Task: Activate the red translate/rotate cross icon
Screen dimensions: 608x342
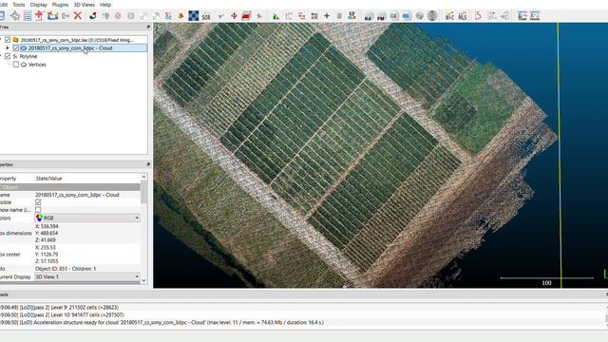Action: coord(234,15)
